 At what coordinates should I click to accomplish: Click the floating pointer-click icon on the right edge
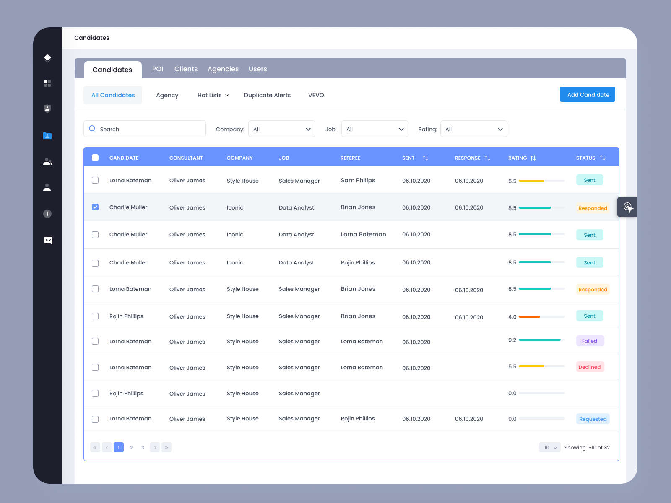628,207
